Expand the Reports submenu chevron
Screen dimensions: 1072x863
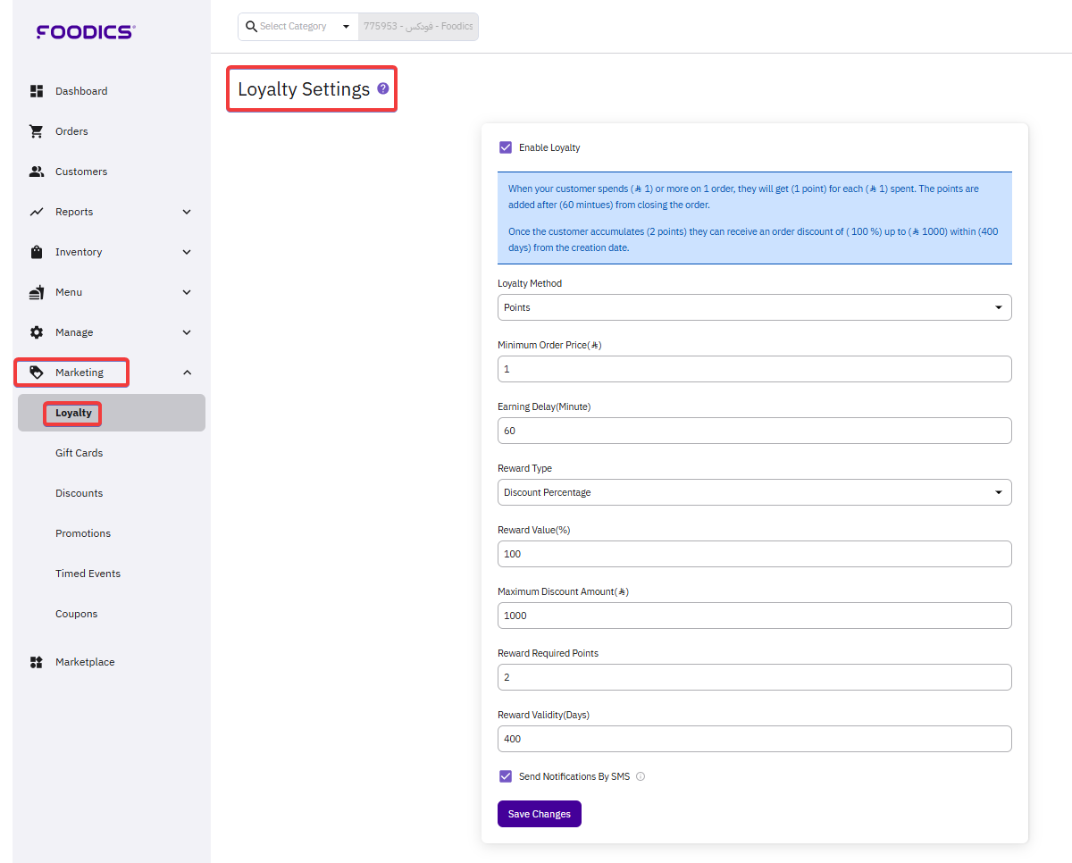click(187, 212)
